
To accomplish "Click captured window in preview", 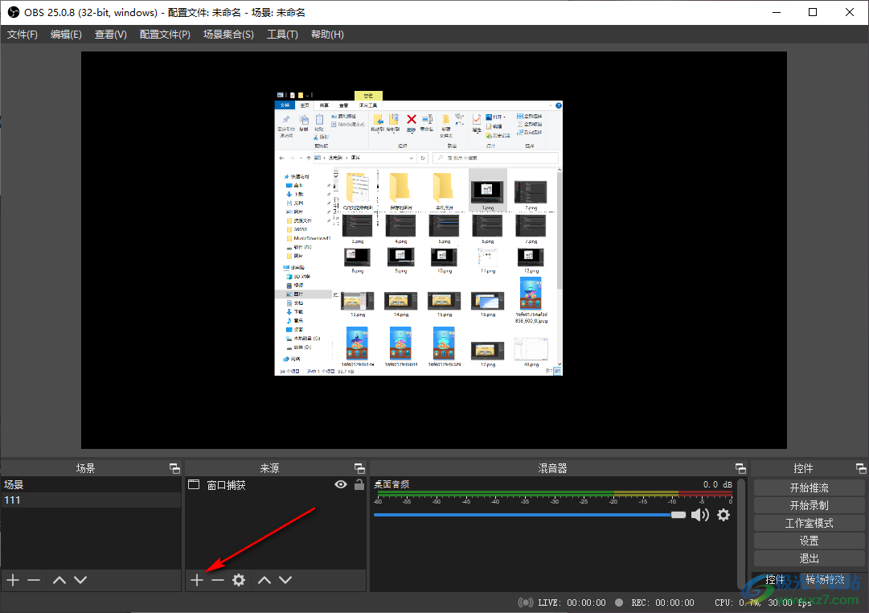I will (419, 233).
